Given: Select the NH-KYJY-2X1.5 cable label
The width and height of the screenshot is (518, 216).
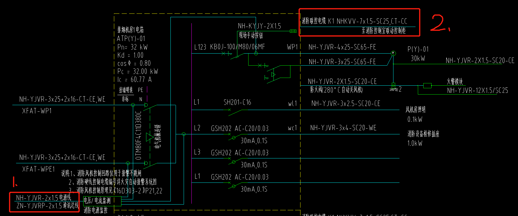Looking at the screenshot, I should [259, 26].
